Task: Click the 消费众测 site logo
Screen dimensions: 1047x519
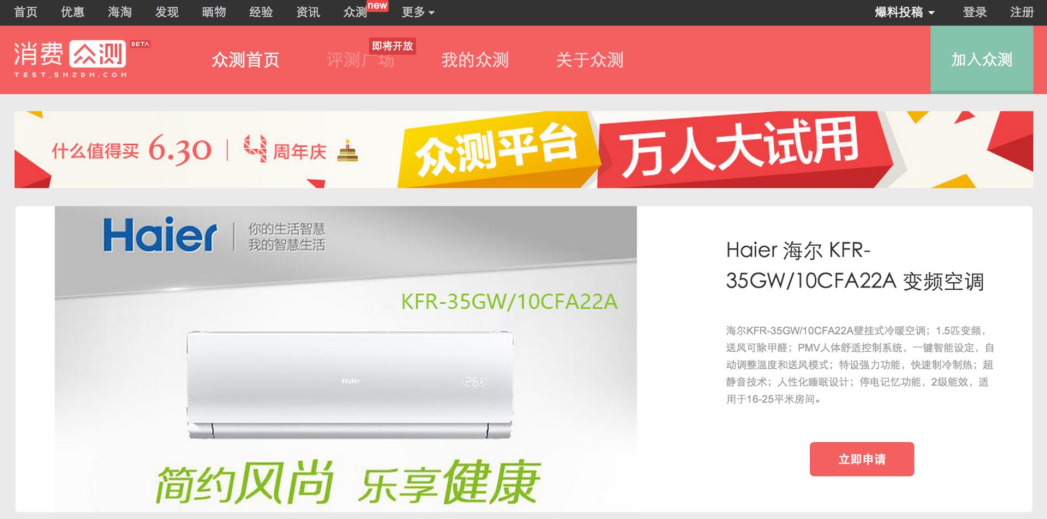Action: pos(81,59)
